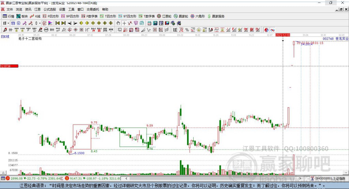Open the P四方形 tool
Screen dimensions: 349x189
tap(51, 16)
